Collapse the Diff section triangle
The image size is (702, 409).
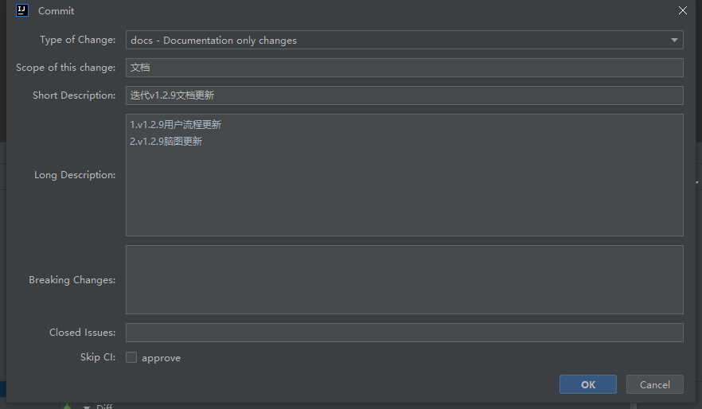pos(87,407)
